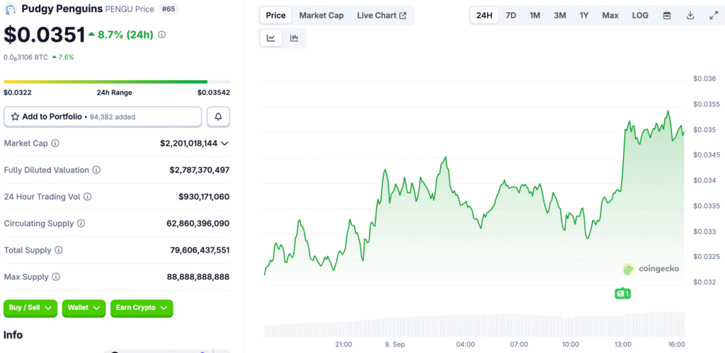Click the 9. Sep date axis label
725x353 pixels.
(x=394, y=345)
